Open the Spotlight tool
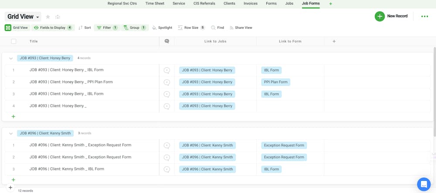 point(162,28)
